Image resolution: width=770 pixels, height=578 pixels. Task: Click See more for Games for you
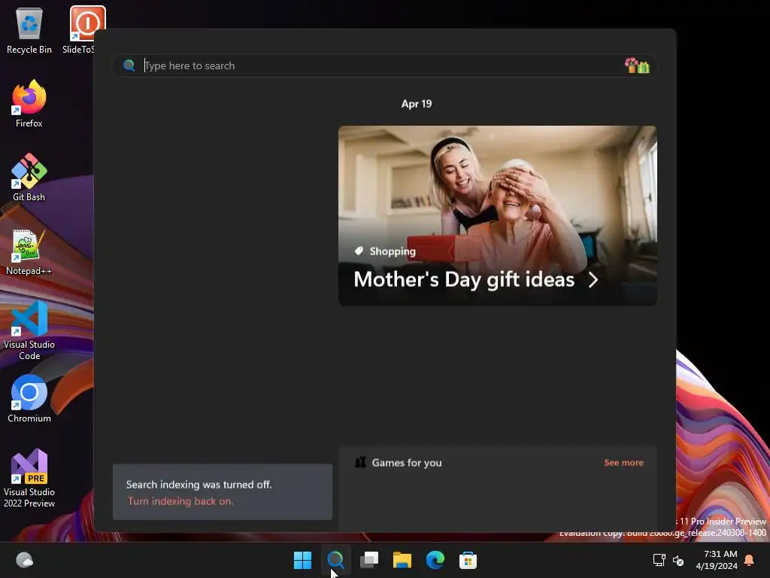(x=623, y=463)
